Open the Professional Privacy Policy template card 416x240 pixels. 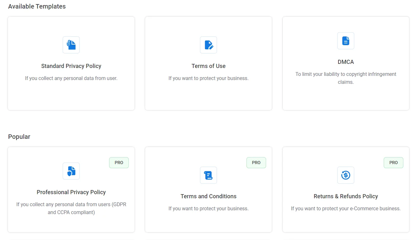tap(71, 225)
